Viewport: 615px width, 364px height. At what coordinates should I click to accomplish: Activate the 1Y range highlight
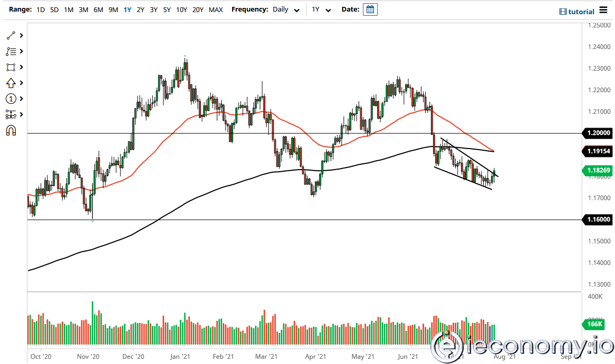[x=127, y=9]
